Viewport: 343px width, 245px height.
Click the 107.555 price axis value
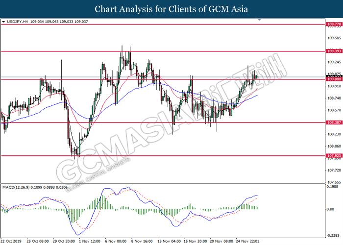334,182
